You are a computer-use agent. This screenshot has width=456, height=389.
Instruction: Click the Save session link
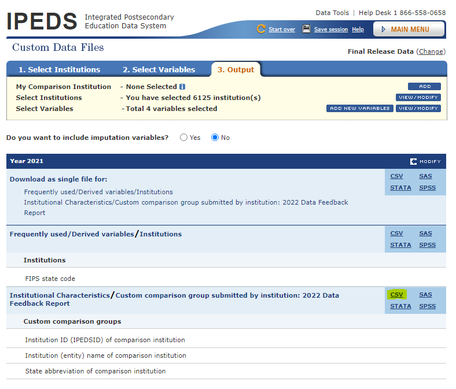pos(331,29)
